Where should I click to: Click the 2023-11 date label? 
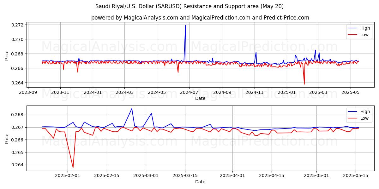click(x=60, y=92)
